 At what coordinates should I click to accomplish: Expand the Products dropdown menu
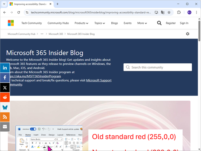(82, 23)
